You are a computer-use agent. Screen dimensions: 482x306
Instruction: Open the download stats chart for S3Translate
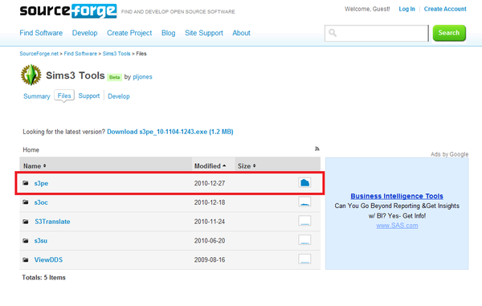click(304, 221)
